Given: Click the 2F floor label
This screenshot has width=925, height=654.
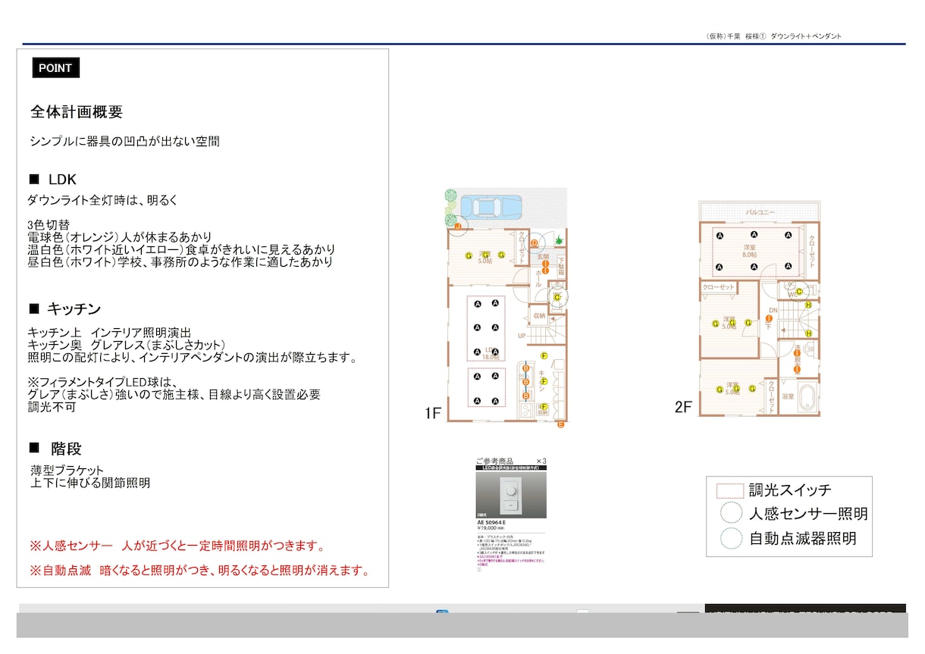Looking at the screenshot, I should [683, 408].
